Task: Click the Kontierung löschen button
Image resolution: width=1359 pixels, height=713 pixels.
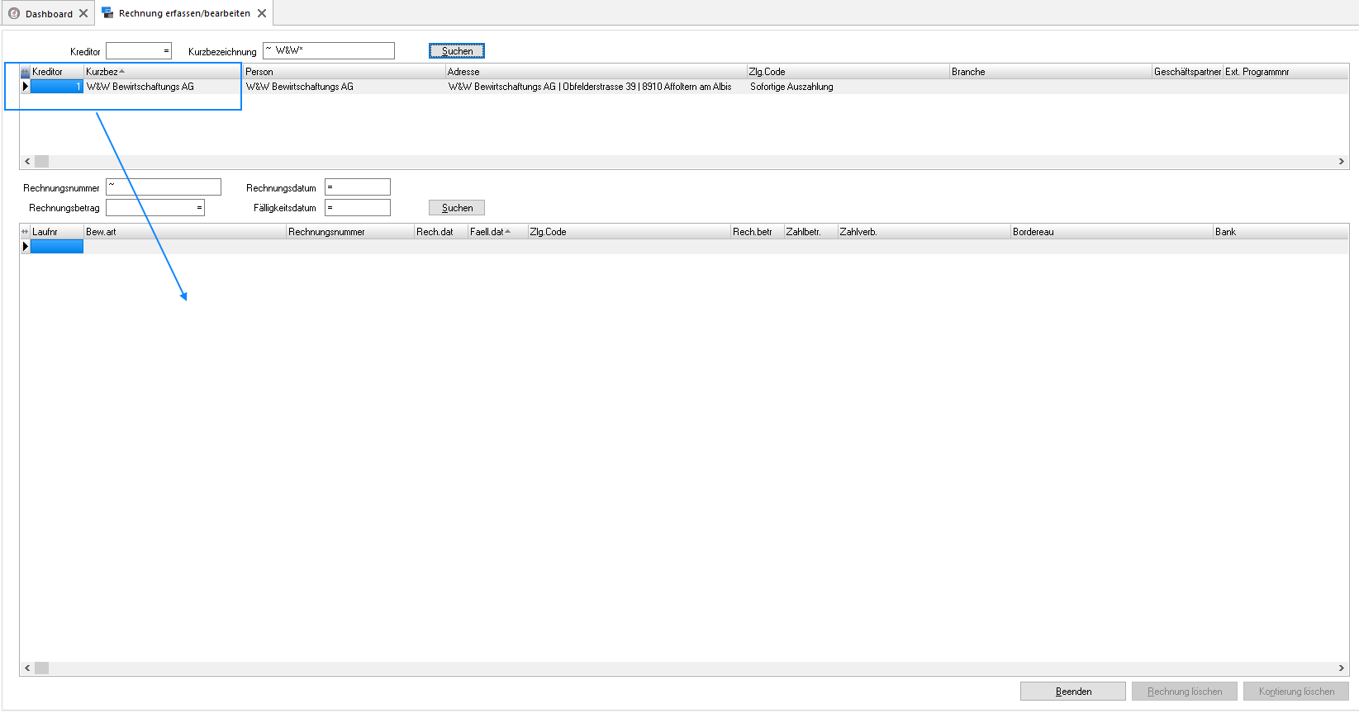Action: [x=1296, y=692]
